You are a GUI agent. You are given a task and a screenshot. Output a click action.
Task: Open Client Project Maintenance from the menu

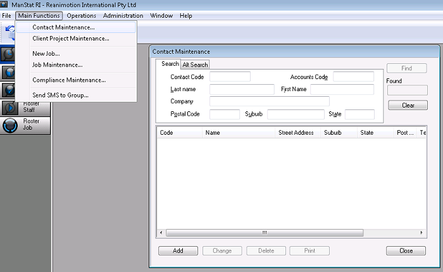tap(71, 39)
